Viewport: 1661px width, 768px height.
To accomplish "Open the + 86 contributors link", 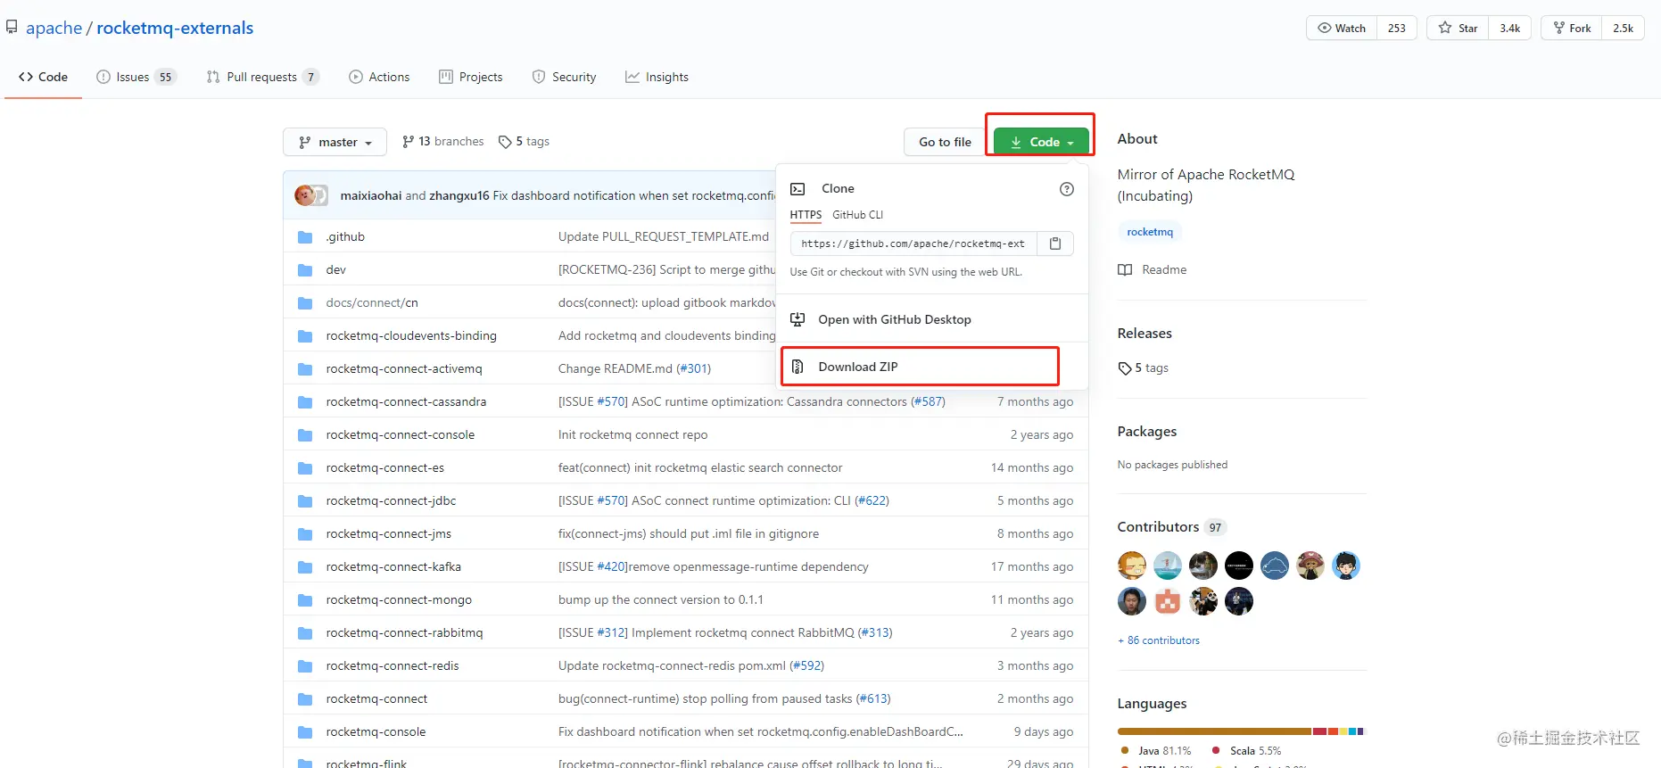I will pyautogui.click(x=1159, y=640).
